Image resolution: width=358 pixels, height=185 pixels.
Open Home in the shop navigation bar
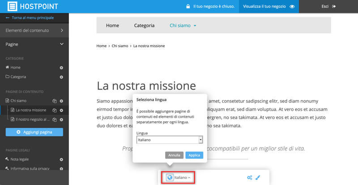coord(113,25)
